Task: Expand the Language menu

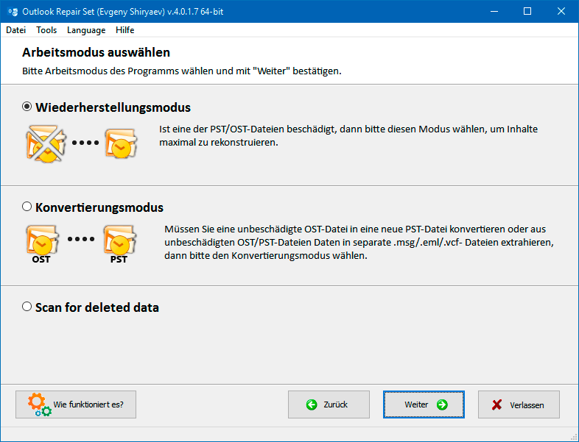Action: pyautogui.click(x=86, y=30)
